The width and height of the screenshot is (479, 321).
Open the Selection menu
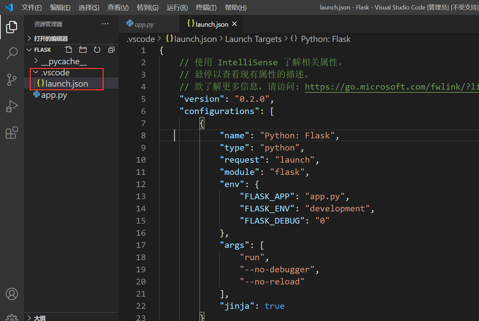(x=89, y=7)
